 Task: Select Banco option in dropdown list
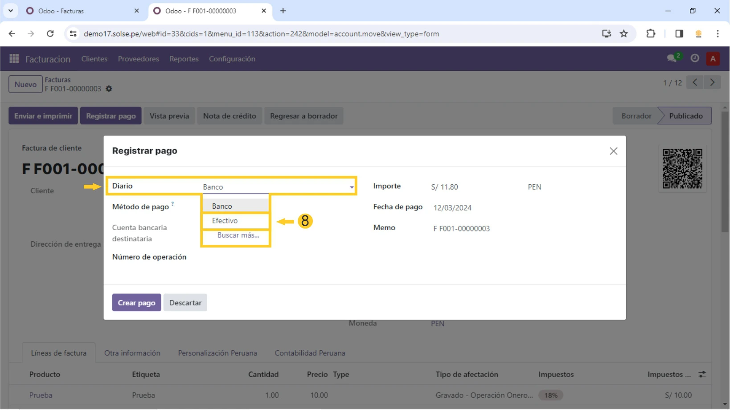222,206
